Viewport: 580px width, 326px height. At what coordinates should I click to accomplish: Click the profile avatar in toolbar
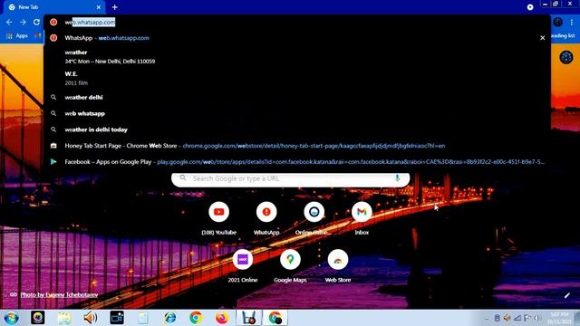click(x=558, y=22)
